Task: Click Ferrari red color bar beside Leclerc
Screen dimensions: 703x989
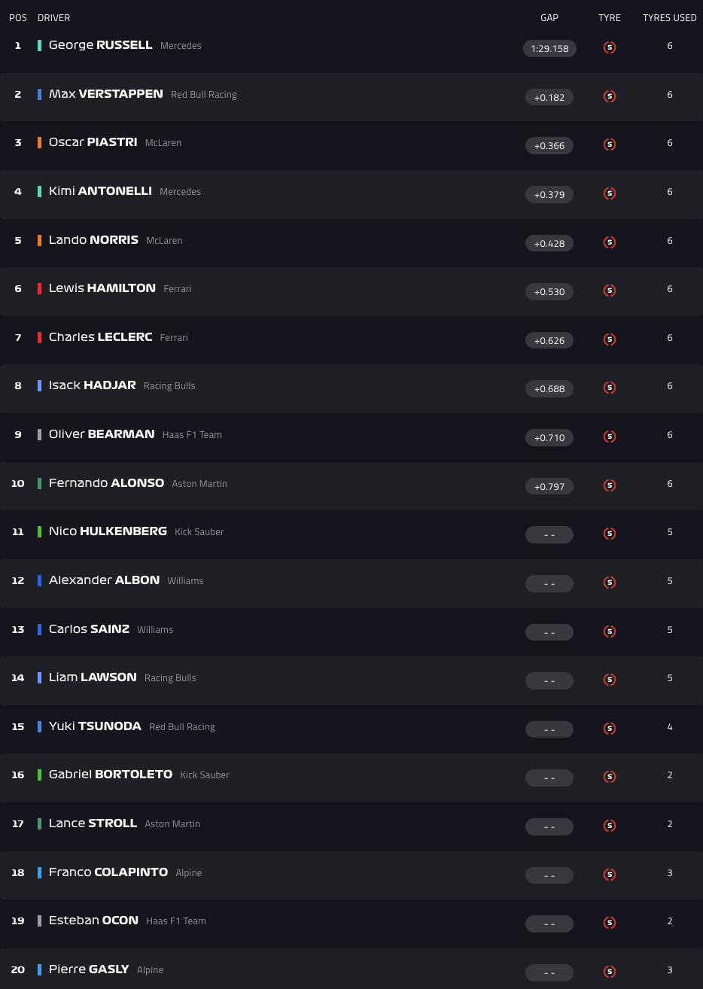Action: pos(40,337)
